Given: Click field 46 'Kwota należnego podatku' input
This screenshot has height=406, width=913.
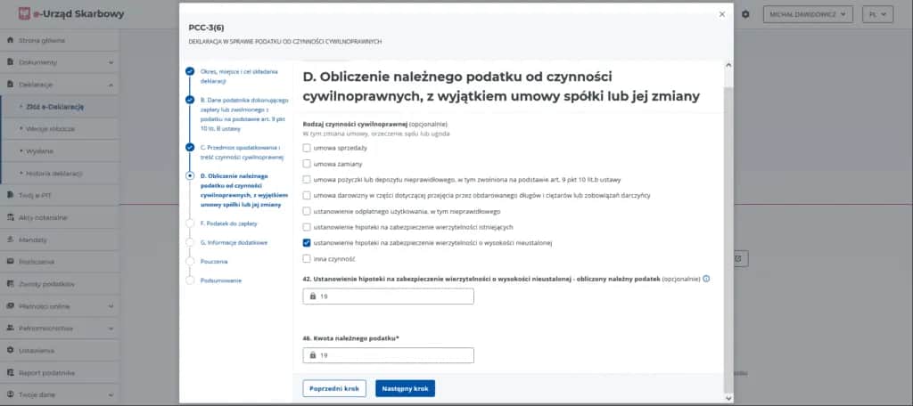Looking at the screenshot, I should (389, 355).
